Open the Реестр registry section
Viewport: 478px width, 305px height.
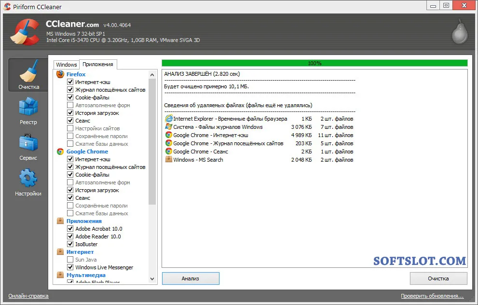28,111
